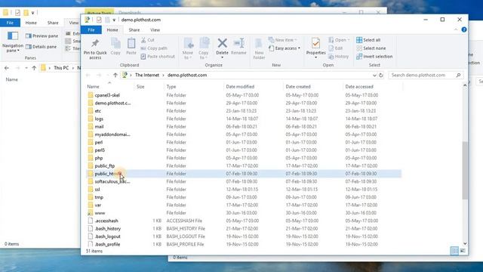Screen dimensions: 483x272
Task: Switch to Large icons view in status bar
Action: (x=463, y=251)
